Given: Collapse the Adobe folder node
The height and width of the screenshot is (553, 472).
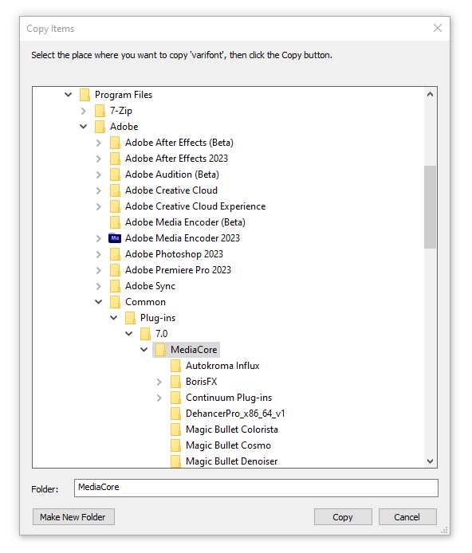Looking at the screenshot, I should (83, 126).
